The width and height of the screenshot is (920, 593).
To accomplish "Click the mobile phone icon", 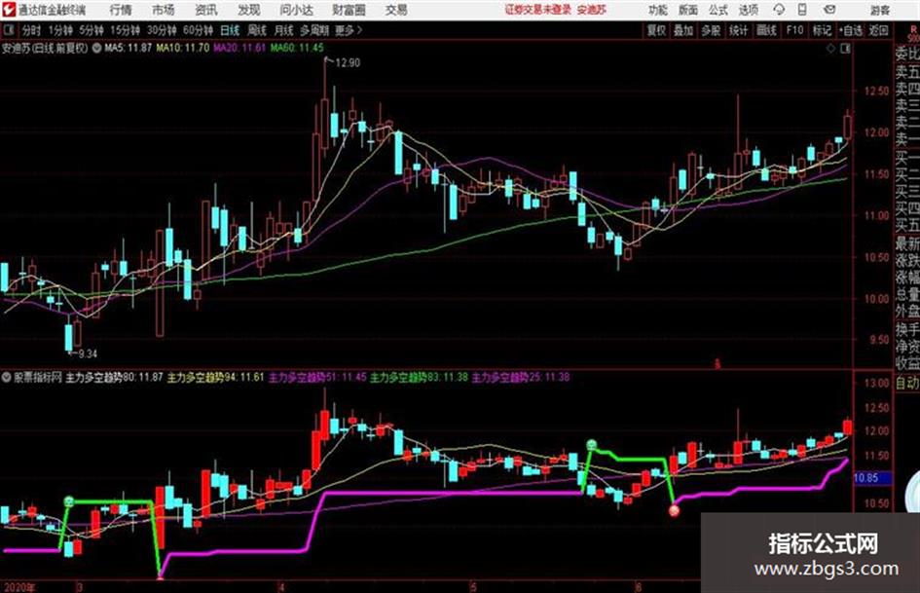I will click(x=802, y=10).
